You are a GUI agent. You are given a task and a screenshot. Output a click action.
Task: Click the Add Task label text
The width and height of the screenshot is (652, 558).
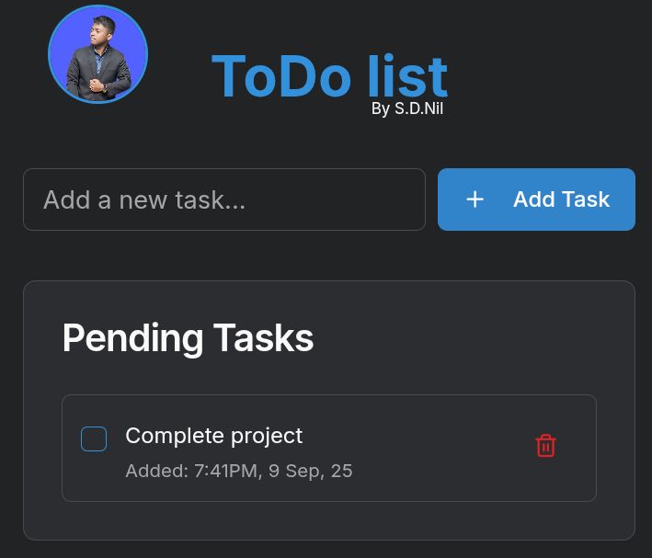(561, 199)
